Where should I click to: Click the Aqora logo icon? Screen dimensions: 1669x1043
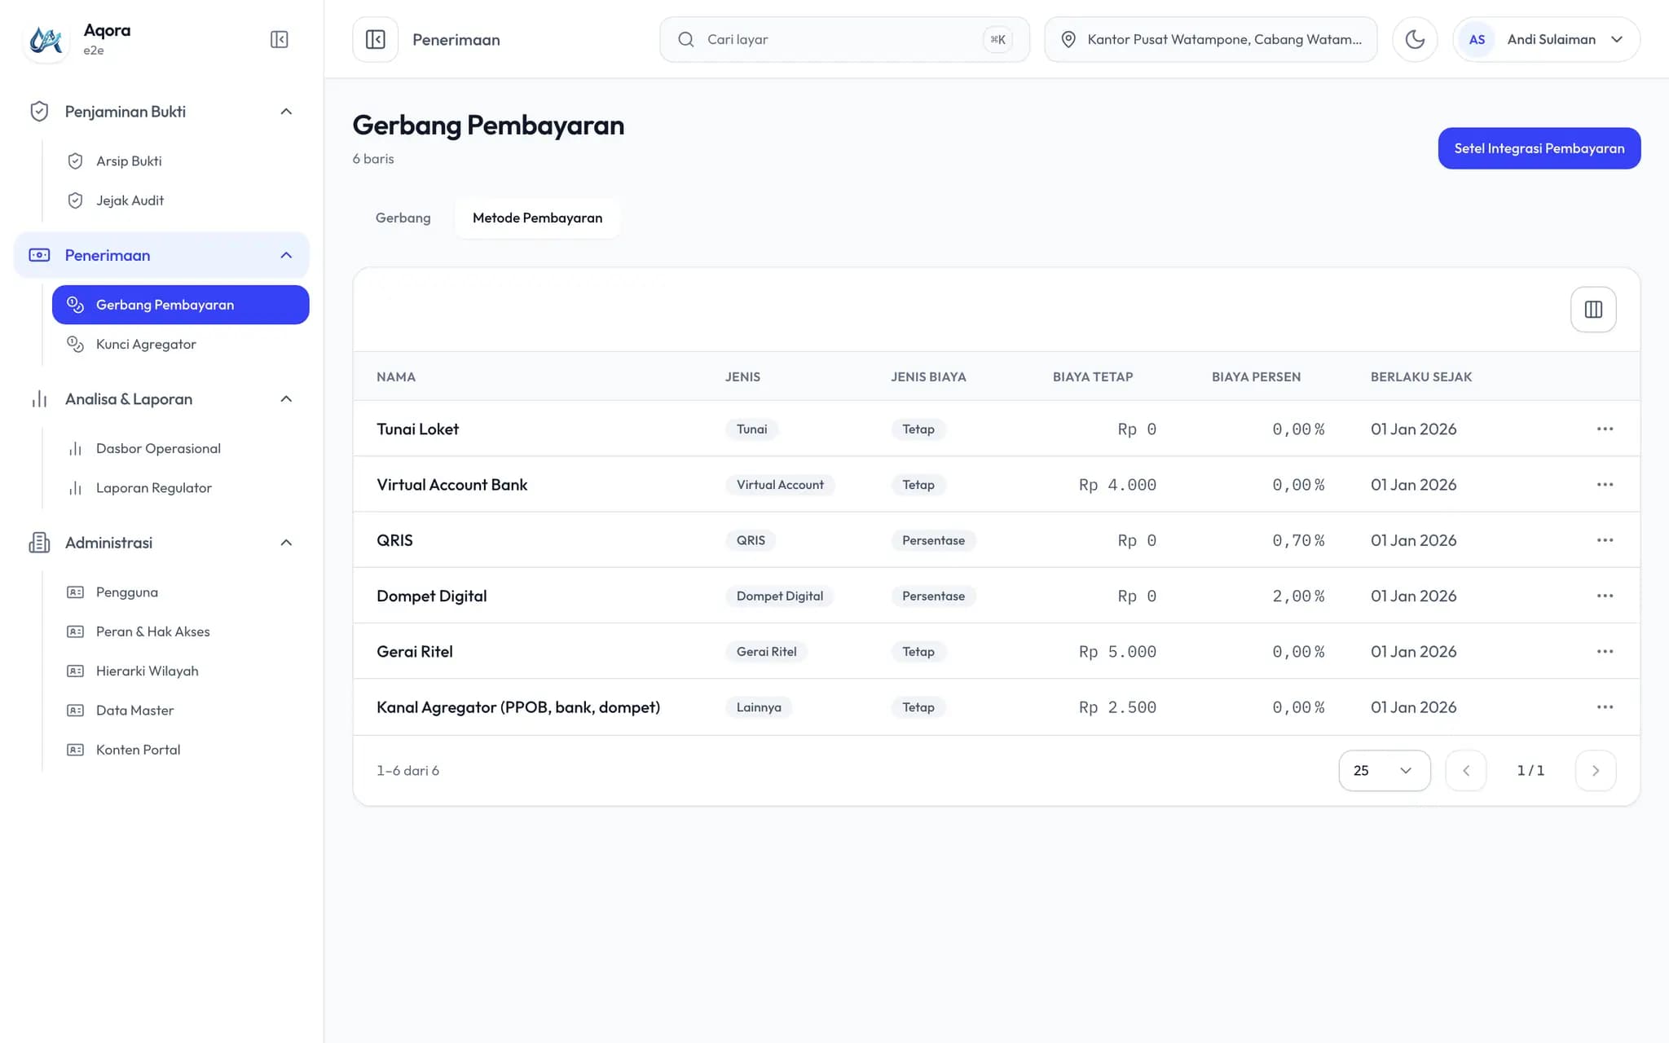pos(46,39)
